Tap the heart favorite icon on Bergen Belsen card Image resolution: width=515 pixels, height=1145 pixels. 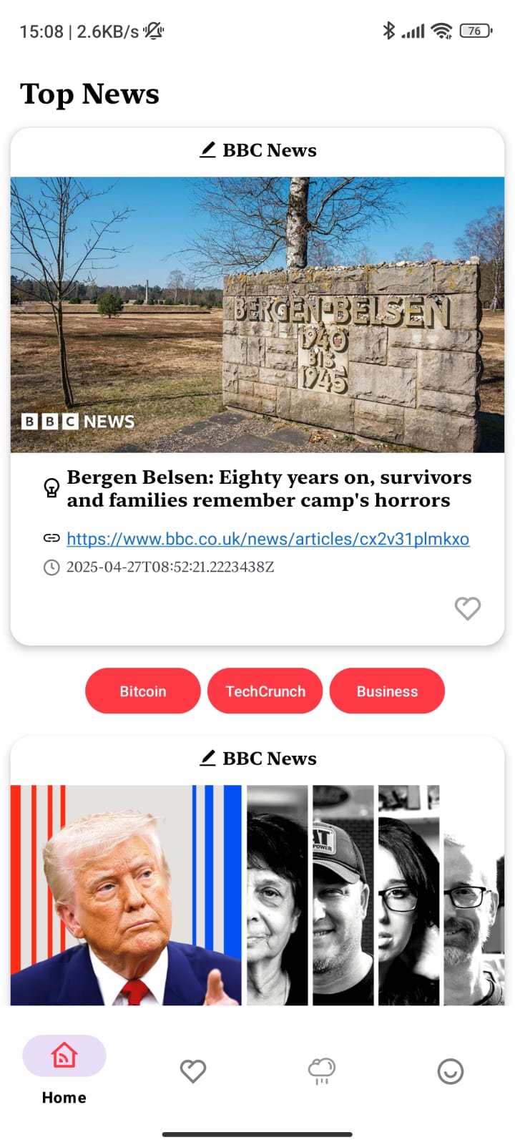coord(468,608)
